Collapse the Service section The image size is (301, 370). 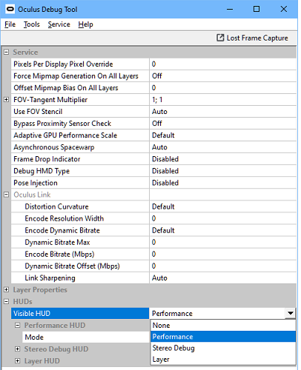tap(7, 53)
